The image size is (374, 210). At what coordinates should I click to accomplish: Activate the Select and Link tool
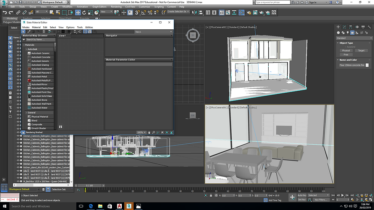[18, 12]
